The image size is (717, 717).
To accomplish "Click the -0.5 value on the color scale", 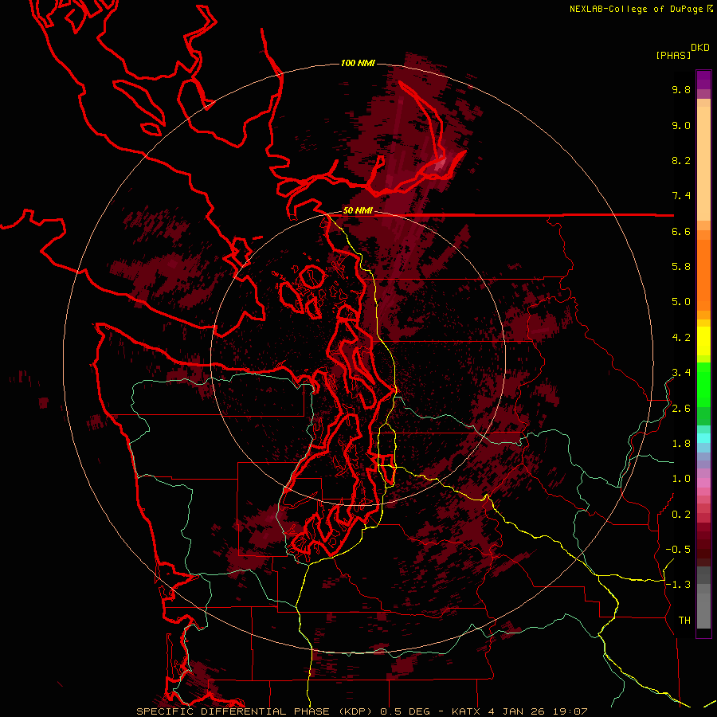I will click(x=678, y=549).
